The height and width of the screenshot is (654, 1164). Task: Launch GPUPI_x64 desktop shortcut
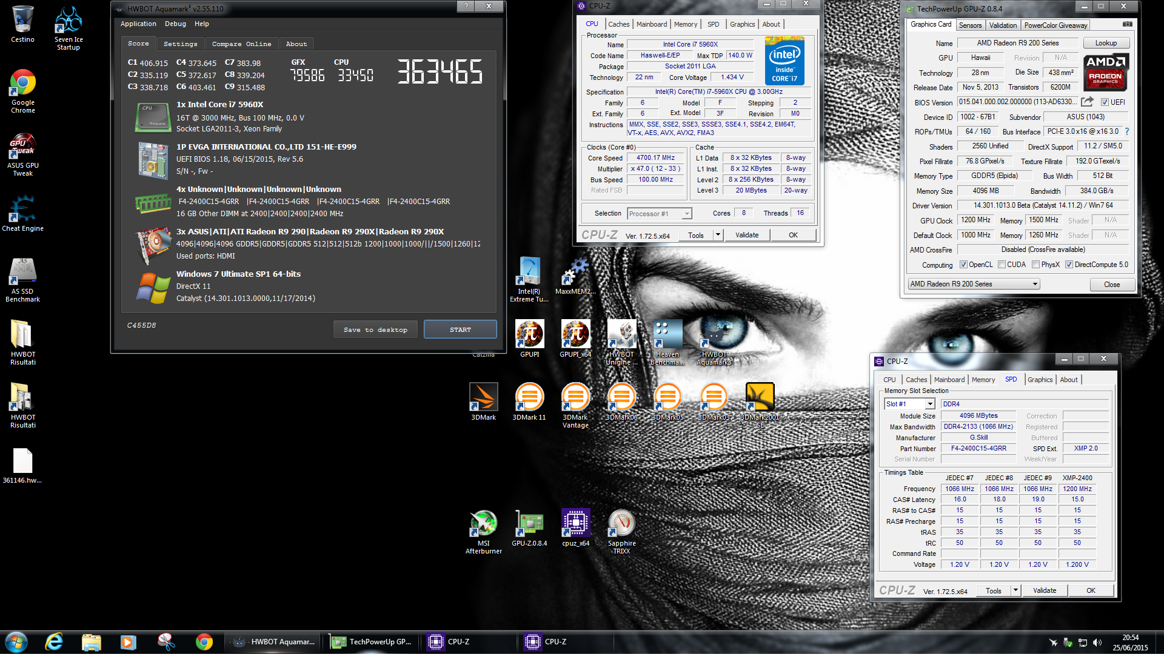(575, 339)
